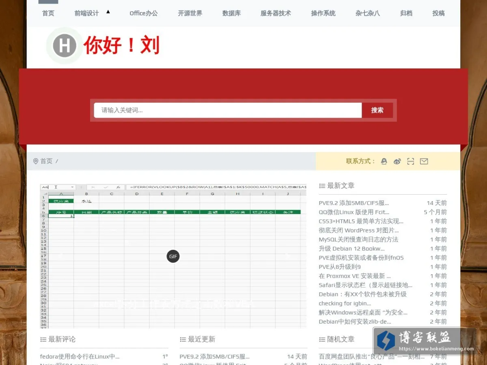Open the Office办公 category
The image size is (487, 365).
pyautogui.click(x=144, y=13)
